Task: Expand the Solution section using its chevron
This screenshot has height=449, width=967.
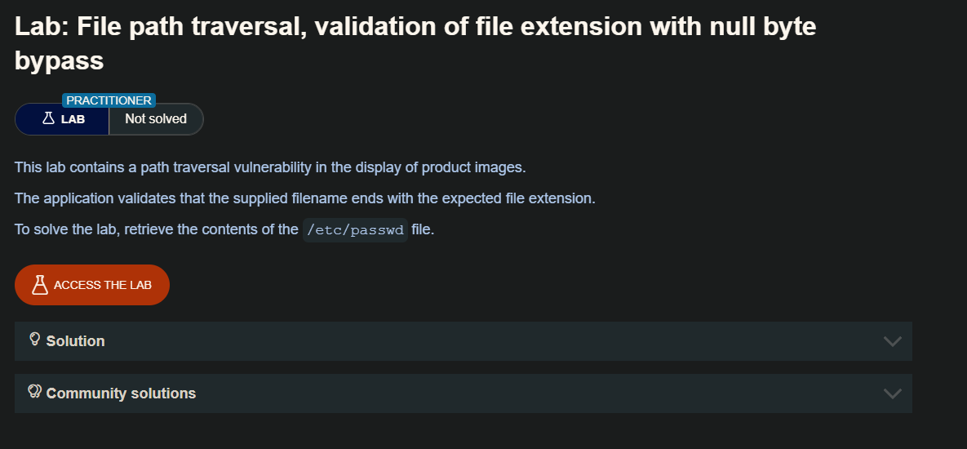Action: 892,341
